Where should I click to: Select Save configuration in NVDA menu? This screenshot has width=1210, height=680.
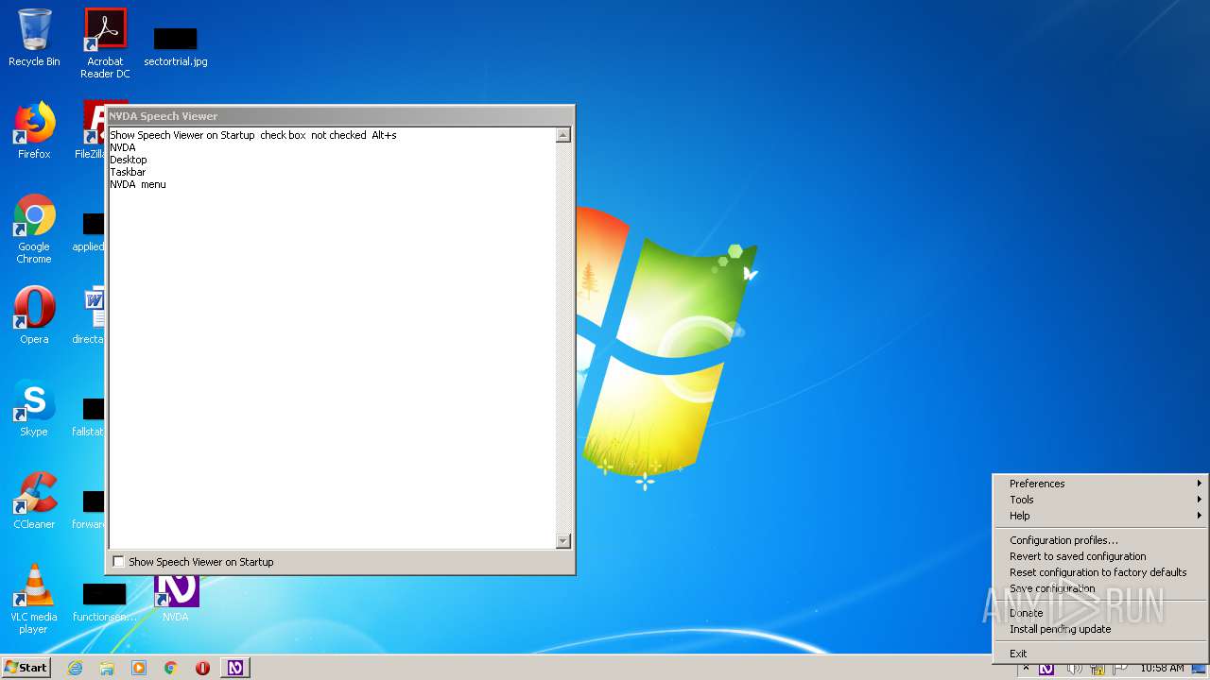point(1100,588)
